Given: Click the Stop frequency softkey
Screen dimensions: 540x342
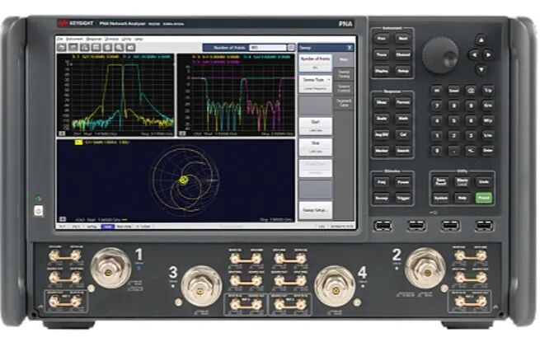Looking at the screenshot, I should (x=315, y=147).
